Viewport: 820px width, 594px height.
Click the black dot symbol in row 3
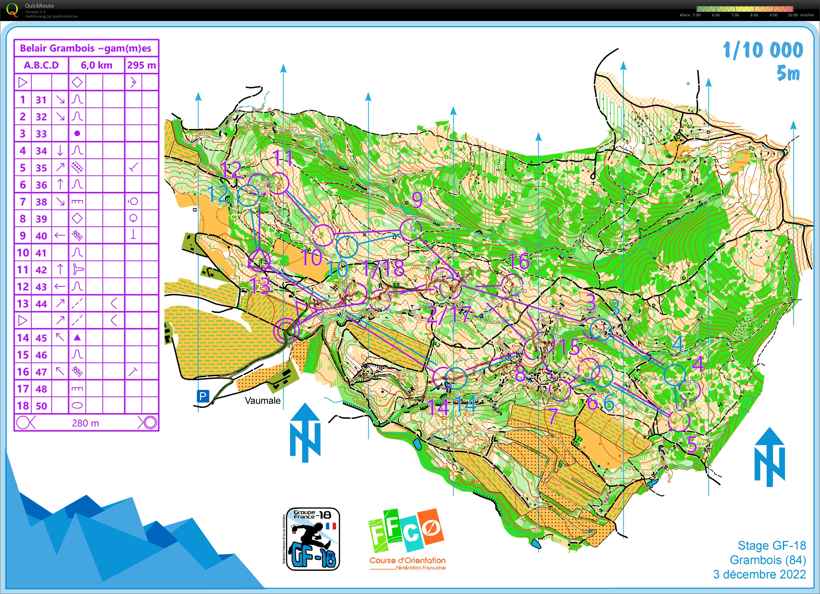click(x=77, y=133)
